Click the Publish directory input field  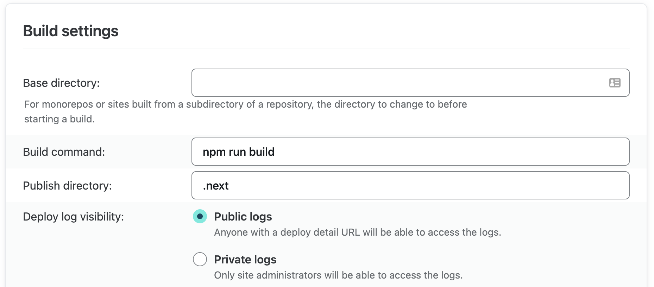410,185
